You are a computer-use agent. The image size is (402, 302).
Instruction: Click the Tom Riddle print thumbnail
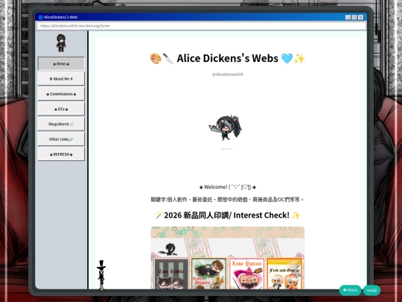pos(171,274)
